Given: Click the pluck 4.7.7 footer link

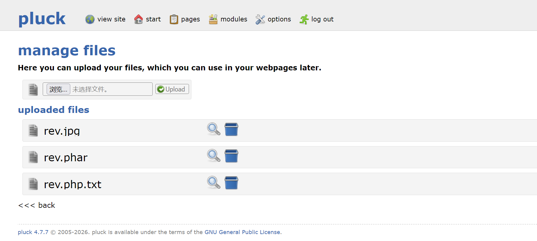Looking at the screenshot, I should tap(33, 232).
